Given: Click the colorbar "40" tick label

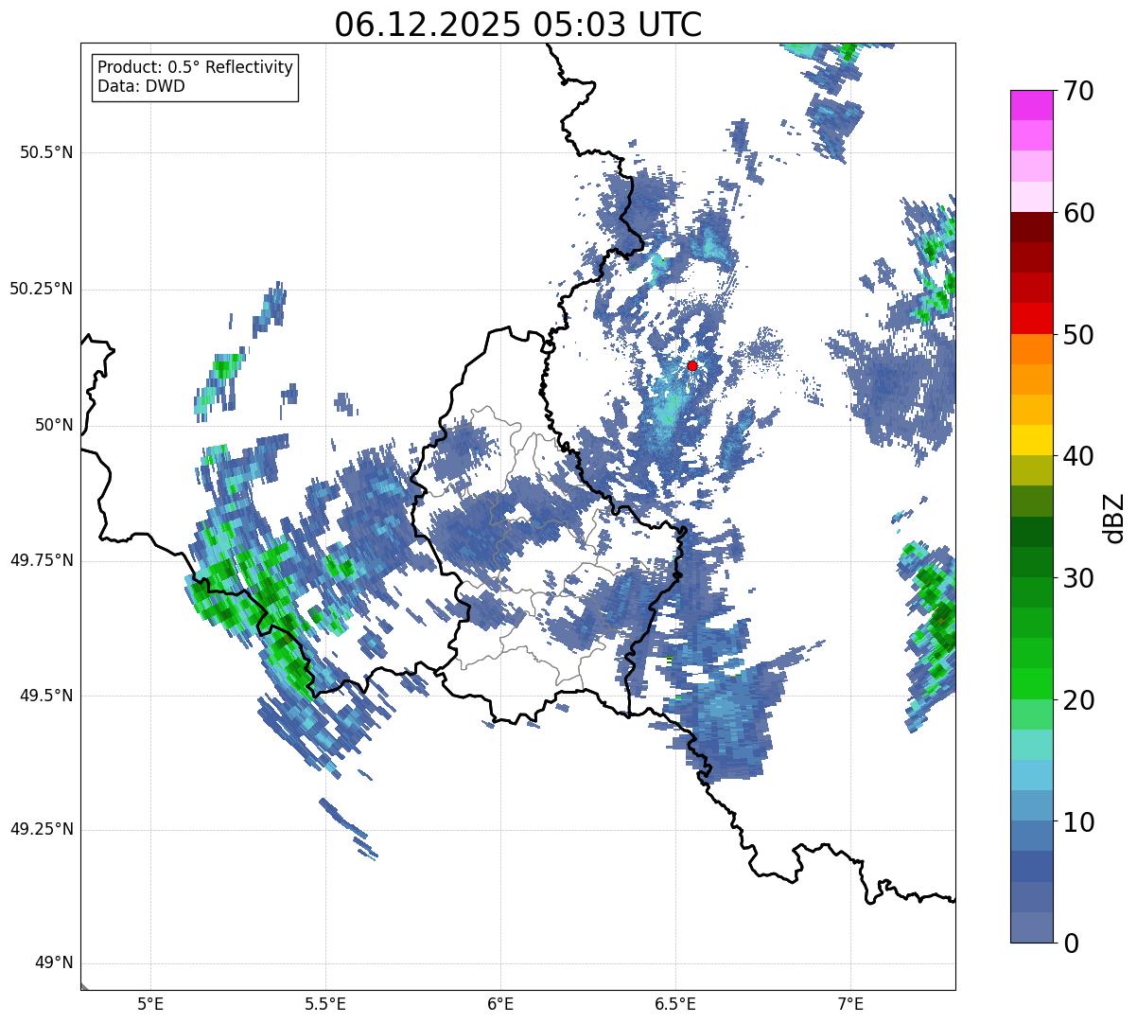Looking at the screenshot, I should [1078, 456].
